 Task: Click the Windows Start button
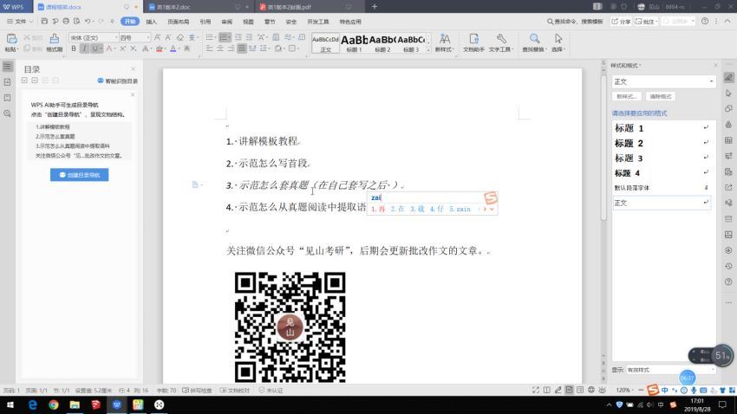click(x=10, y=404)
